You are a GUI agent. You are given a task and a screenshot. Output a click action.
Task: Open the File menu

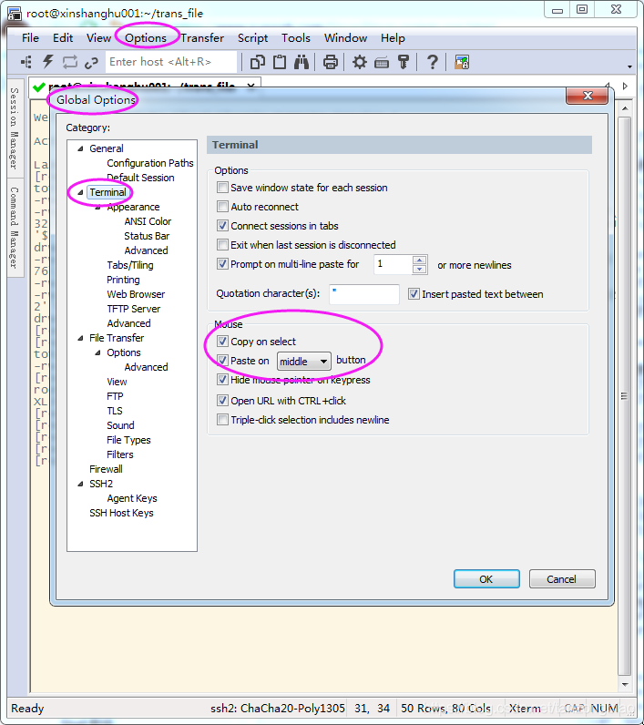30,38
